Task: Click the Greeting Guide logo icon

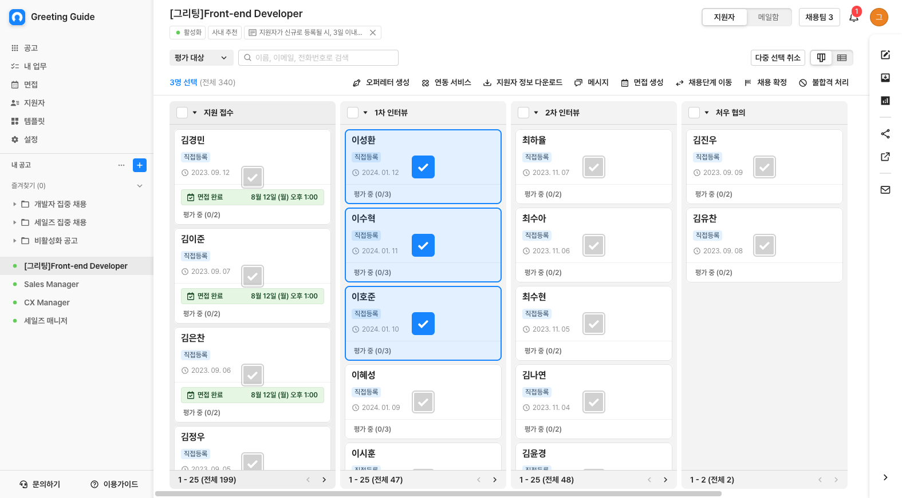Action: click(17, 17)
